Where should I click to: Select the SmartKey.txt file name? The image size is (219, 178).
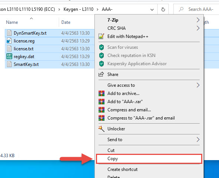click(26, 64)
